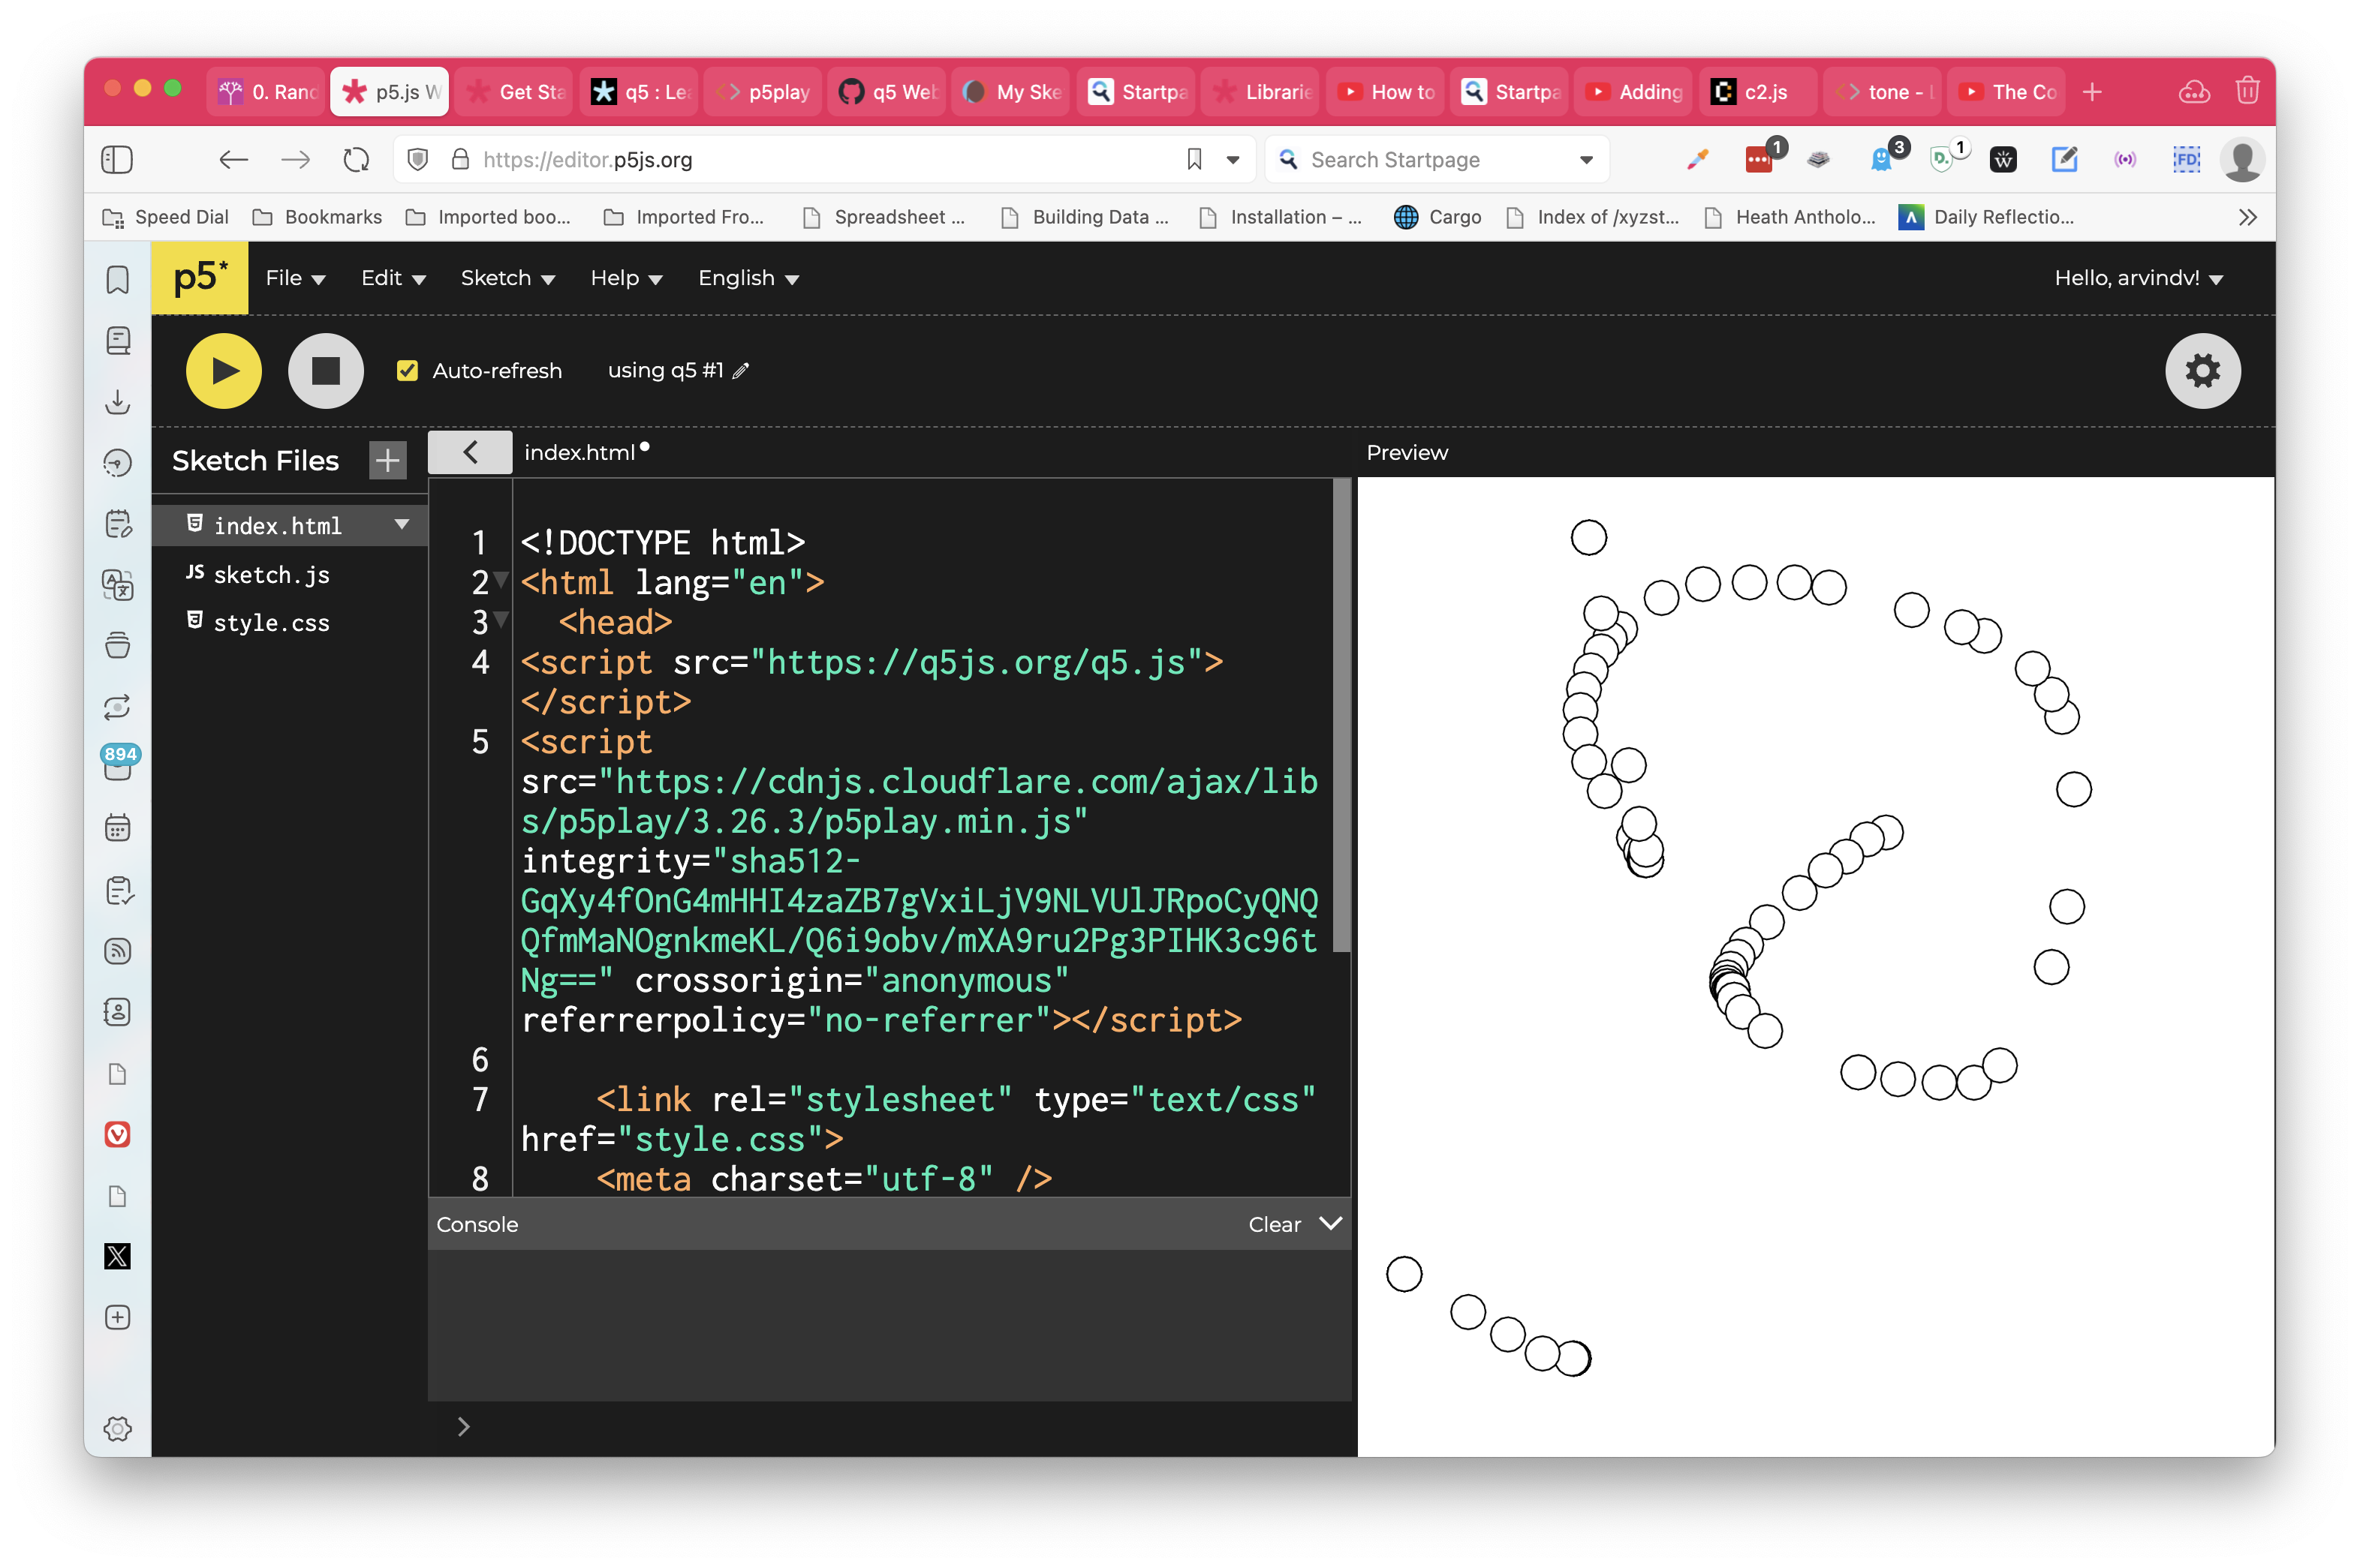This screenshot has width=2360, height=1568.
Task: Add a new sketch file with the plus button
Action: click(x=388, y=460)
